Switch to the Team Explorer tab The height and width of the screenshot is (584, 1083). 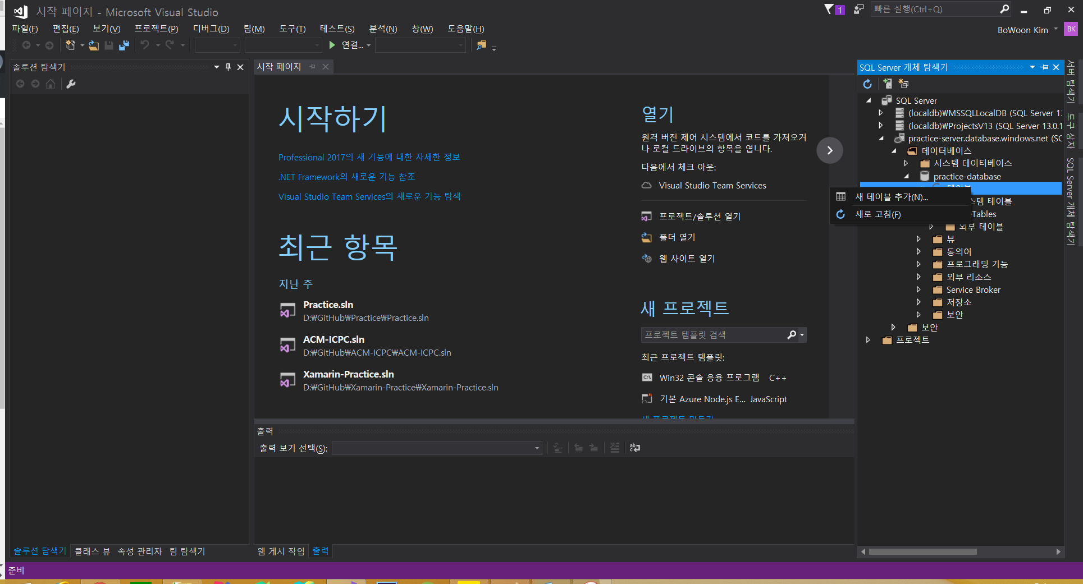tap(188, 551)
